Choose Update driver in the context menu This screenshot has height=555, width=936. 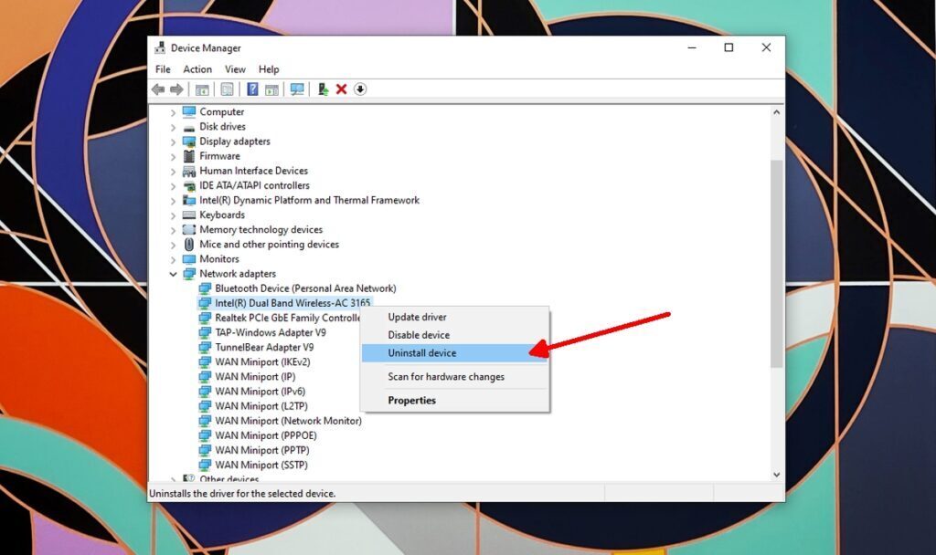coord(417,317)
